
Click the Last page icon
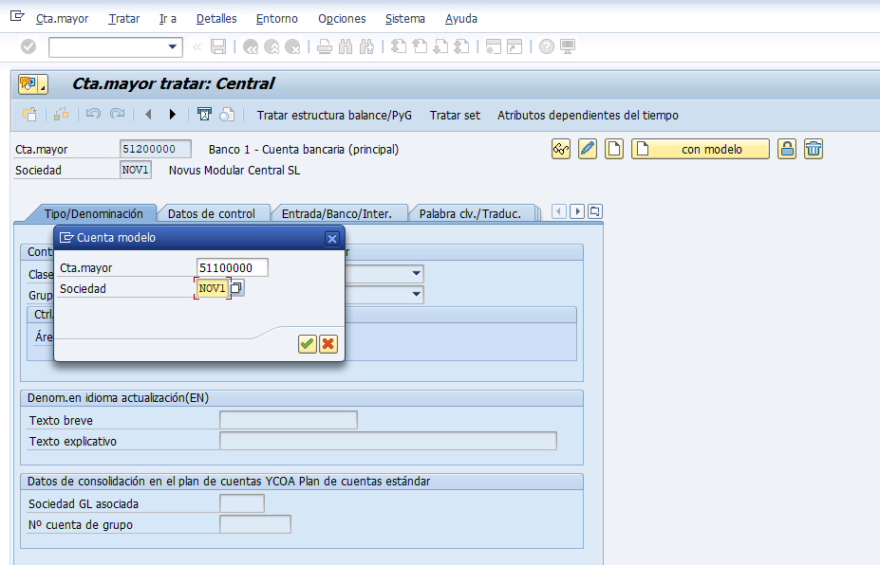[462, 46]
